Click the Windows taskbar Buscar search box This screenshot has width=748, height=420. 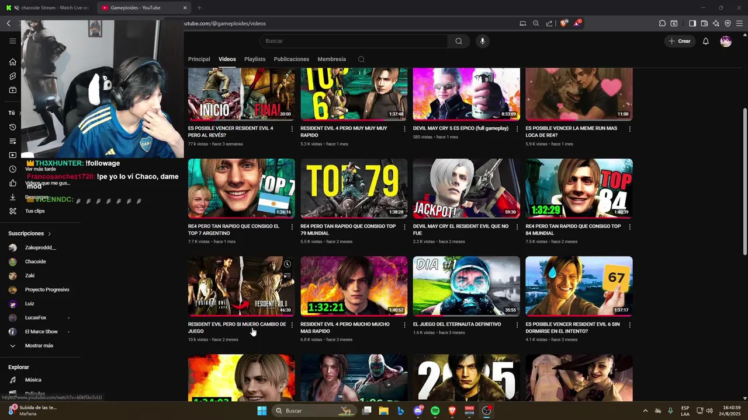pos(314,411)
